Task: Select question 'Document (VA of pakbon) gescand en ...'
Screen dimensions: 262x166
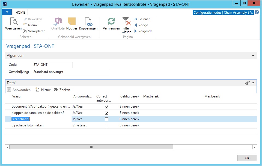Action: 41,106
